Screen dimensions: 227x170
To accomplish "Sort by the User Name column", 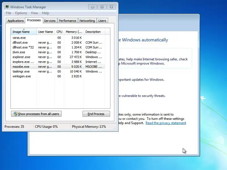I will pyautogui.click(x=45, y=32).
